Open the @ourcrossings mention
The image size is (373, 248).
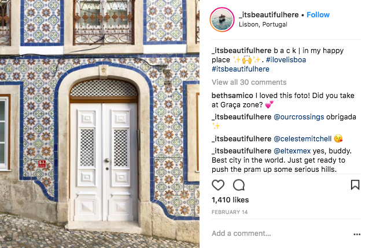299,117
